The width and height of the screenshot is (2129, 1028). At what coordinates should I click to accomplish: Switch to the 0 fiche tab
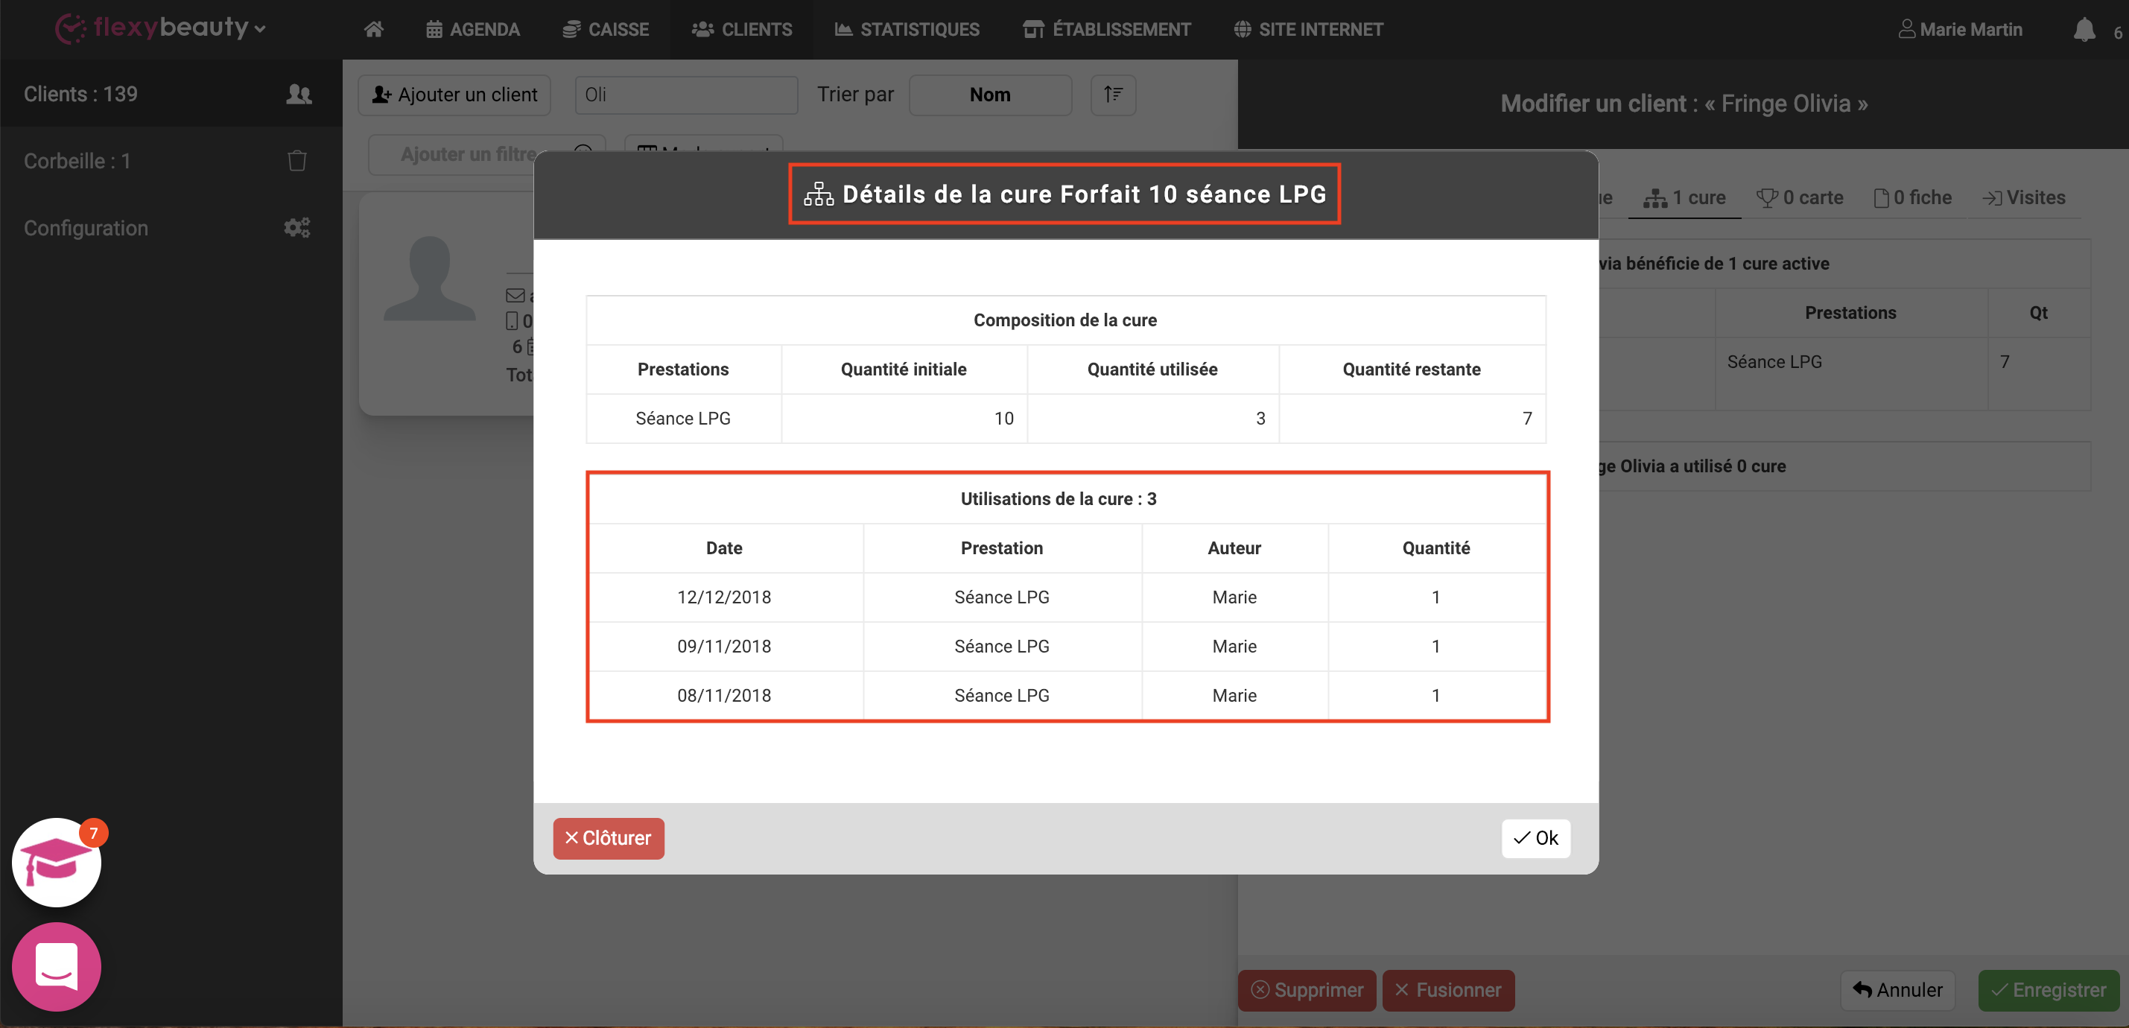1912,197
